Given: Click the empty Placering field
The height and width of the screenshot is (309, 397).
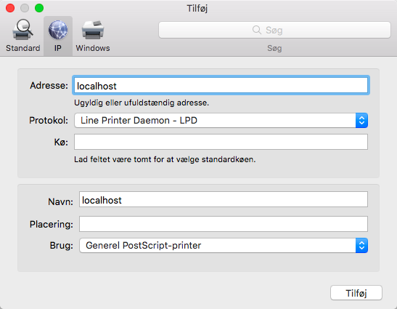Looking at the screenshot, I should pos(224,224).
